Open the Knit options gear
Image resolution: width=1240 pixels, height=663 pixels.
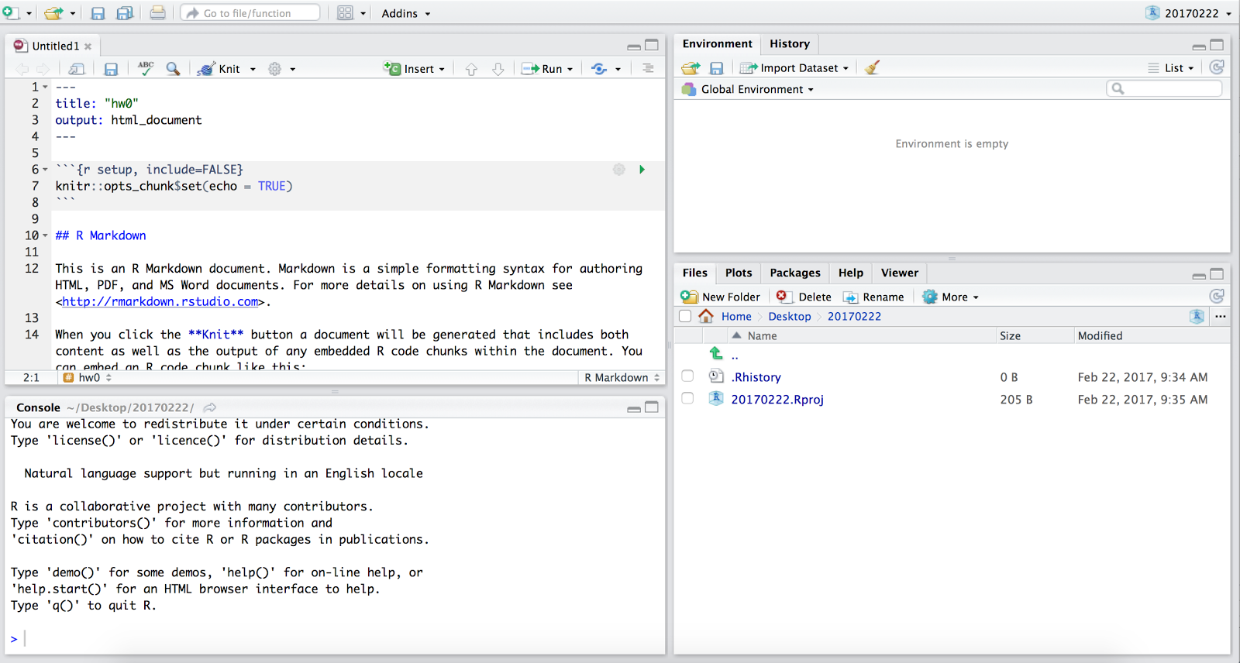click(x=274, y=69)
